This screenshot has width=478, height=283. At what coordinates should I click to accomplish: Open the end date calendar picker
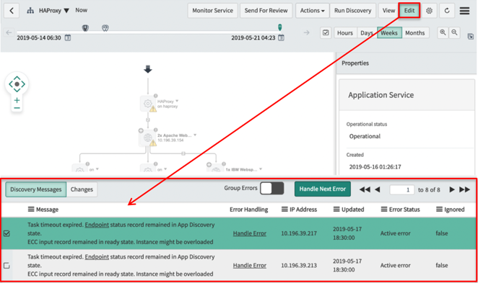point(281,37)
